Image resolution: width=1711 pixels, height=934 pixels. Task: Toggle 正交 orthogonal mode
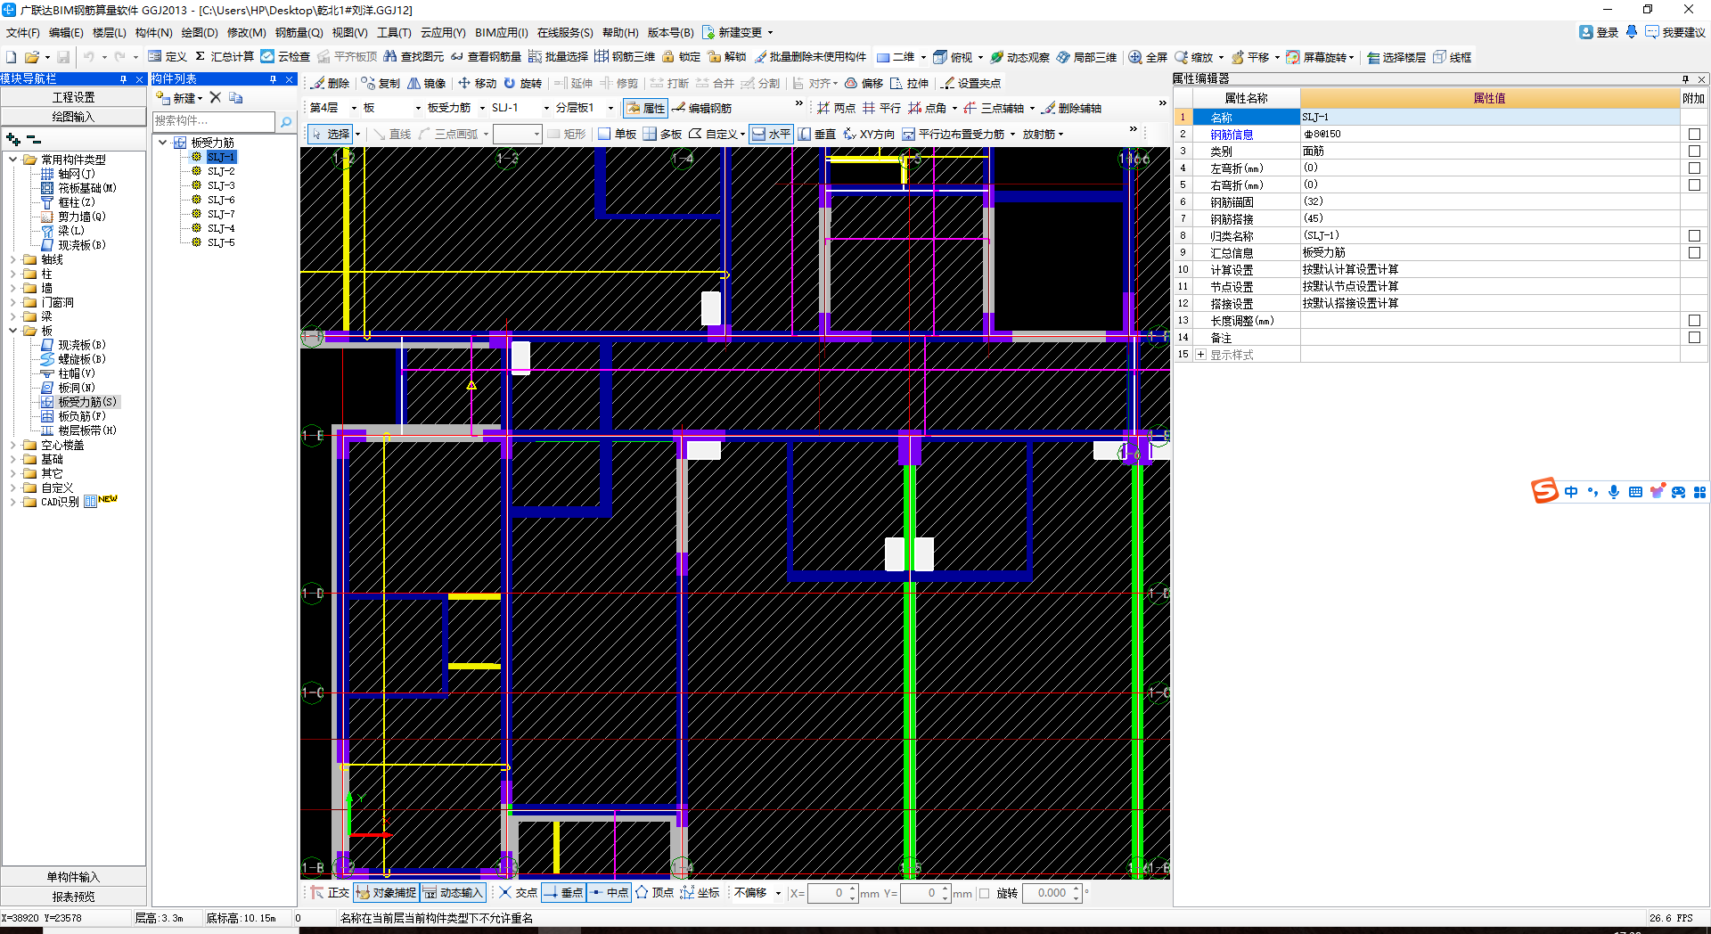coord(331,892)
